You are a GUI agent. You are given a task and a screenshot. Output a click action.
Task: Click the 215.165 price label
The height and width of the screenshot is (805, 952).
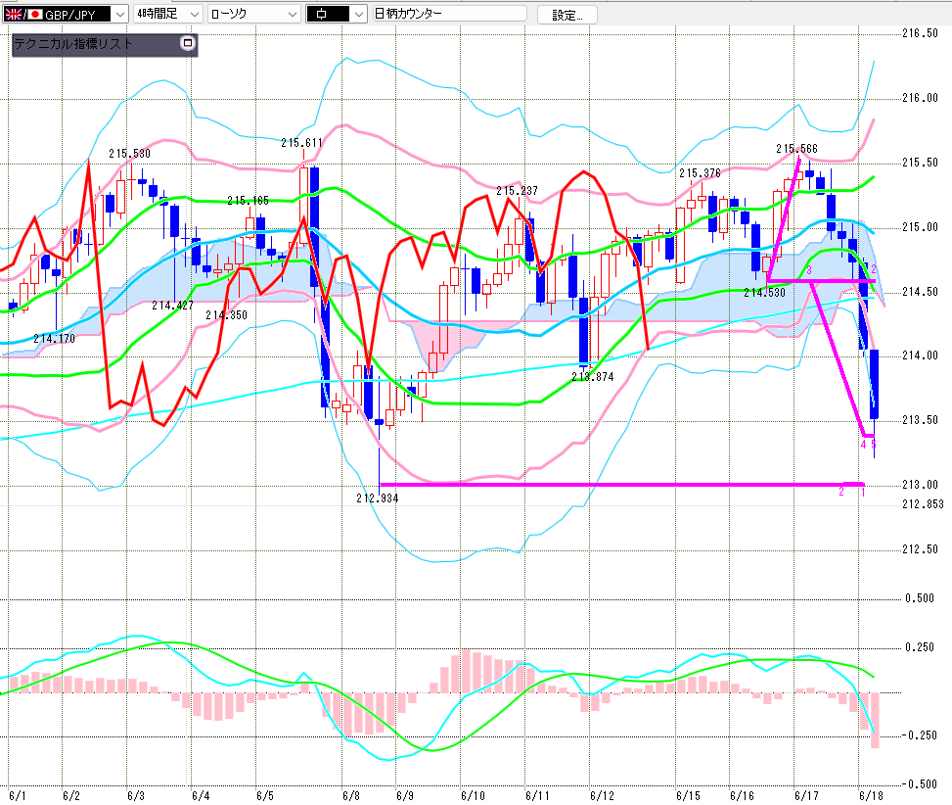point(248,201)
